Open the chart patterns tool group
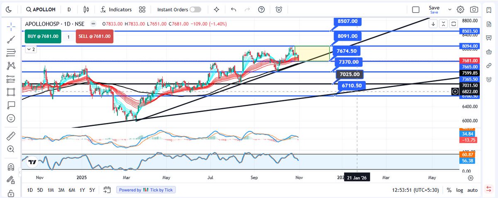The image size is (498, 198). tap(11, 65)
